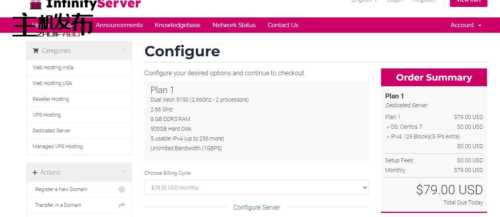Open the VPS Hosting category
Viewport: 500px width, 217px height.
47,115
